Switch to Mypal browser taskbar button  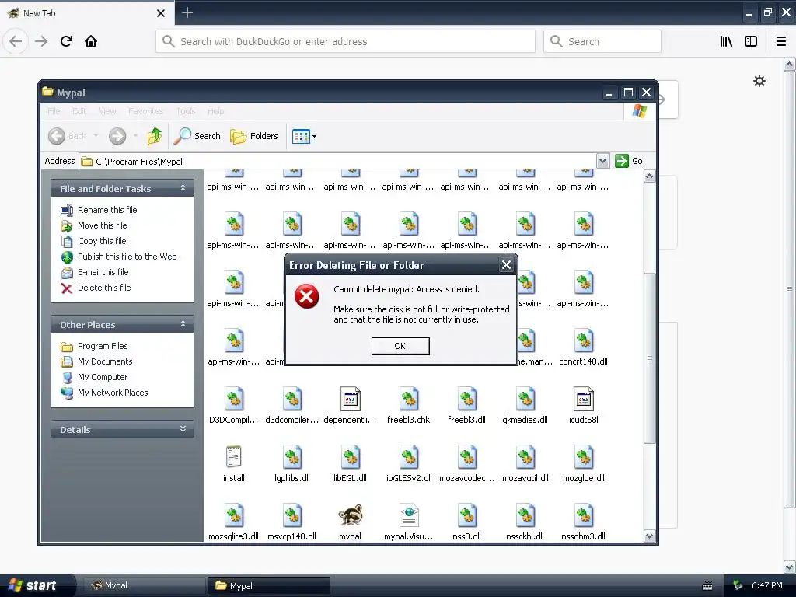pos(143,586)
